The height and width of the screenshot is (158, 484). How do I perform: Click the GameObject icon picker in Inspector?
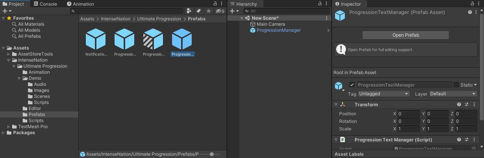pyautogui.click(x=340, y=87)
